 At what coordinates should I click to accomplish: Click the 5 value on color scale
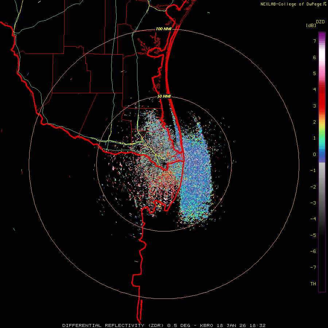tap(315, 73)
